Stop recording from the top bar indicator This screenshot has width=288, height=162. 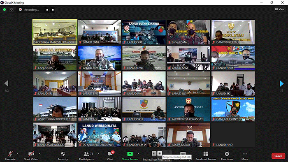click(x=53, y=10)
